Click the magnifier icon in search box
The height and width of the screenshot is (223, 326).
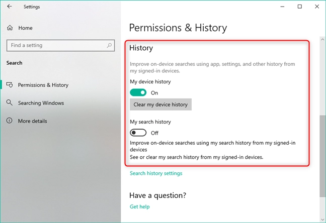tap(109, 45)
